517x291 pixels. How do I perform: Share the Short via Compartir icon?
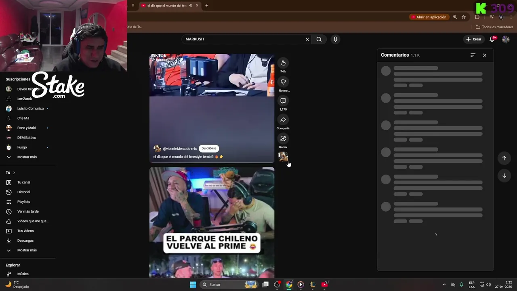point(283,120)
